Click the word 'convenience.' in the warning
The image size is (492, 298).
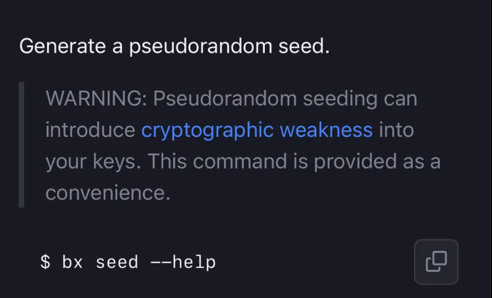pyautogui.click(x=108, y=193)
